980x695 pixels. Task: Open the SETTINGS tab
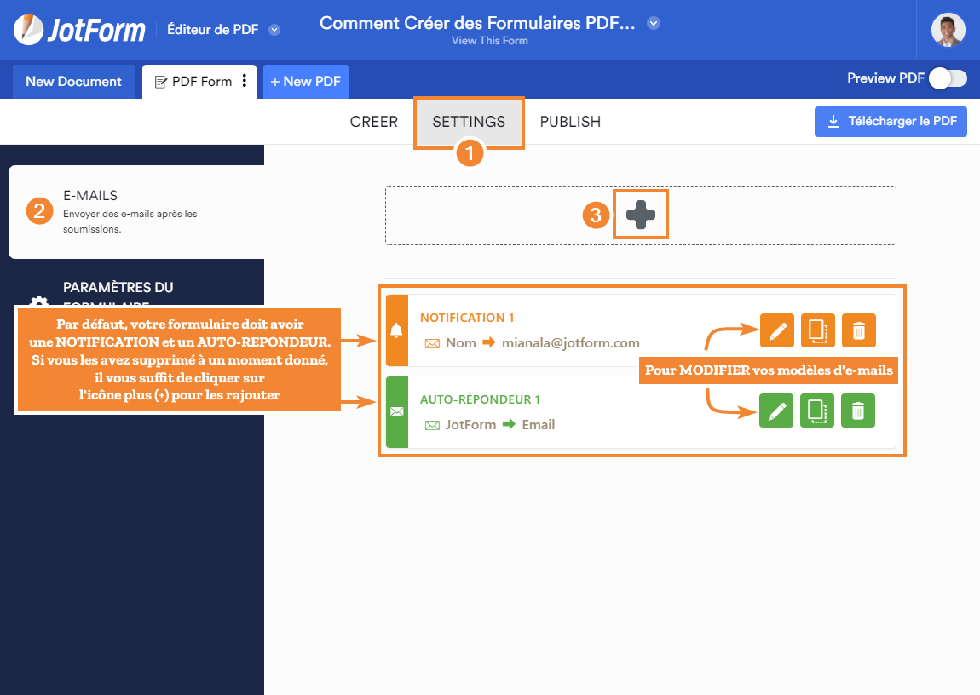tap(469, 122)
